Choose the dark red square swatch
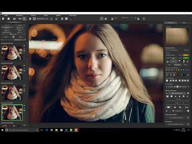The height and width of the screenshot is (144, 192). tap(178, 75)
